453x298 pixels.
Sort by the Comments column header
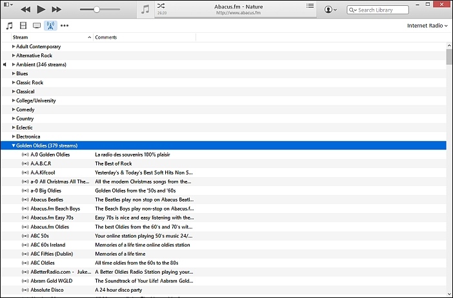145,37
